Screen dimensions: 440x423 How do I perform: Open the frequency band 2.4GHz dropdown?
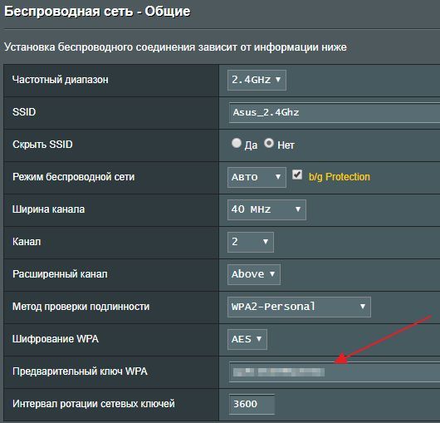257,80
